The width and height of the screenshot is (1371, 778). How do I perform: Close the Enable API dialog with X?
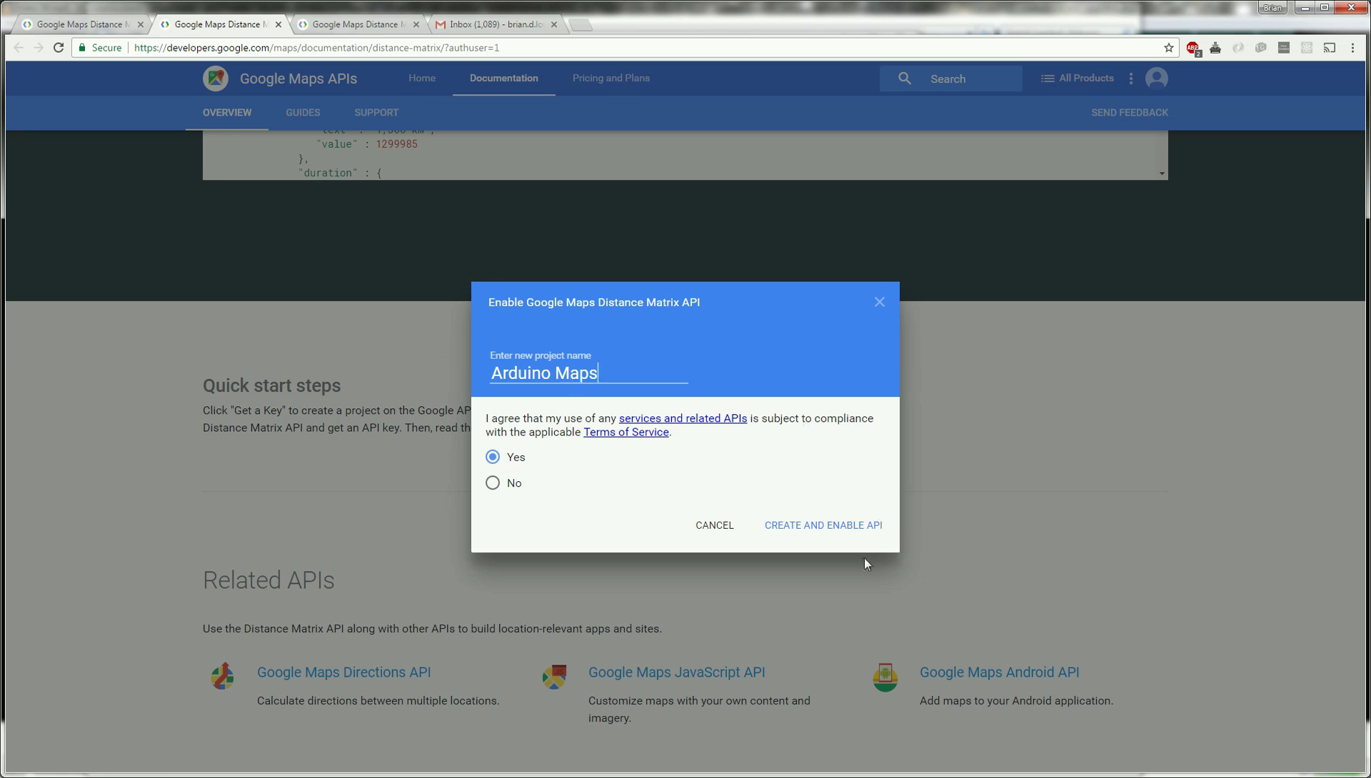click(x=879, y=303)
